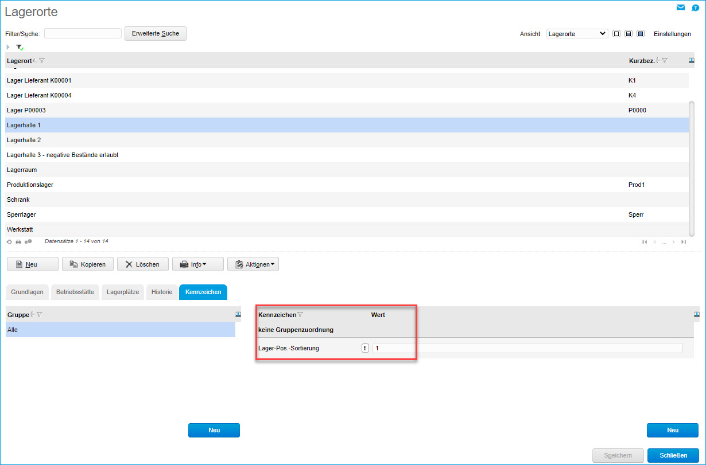Open the Grundlagen tab

[27, 292]
